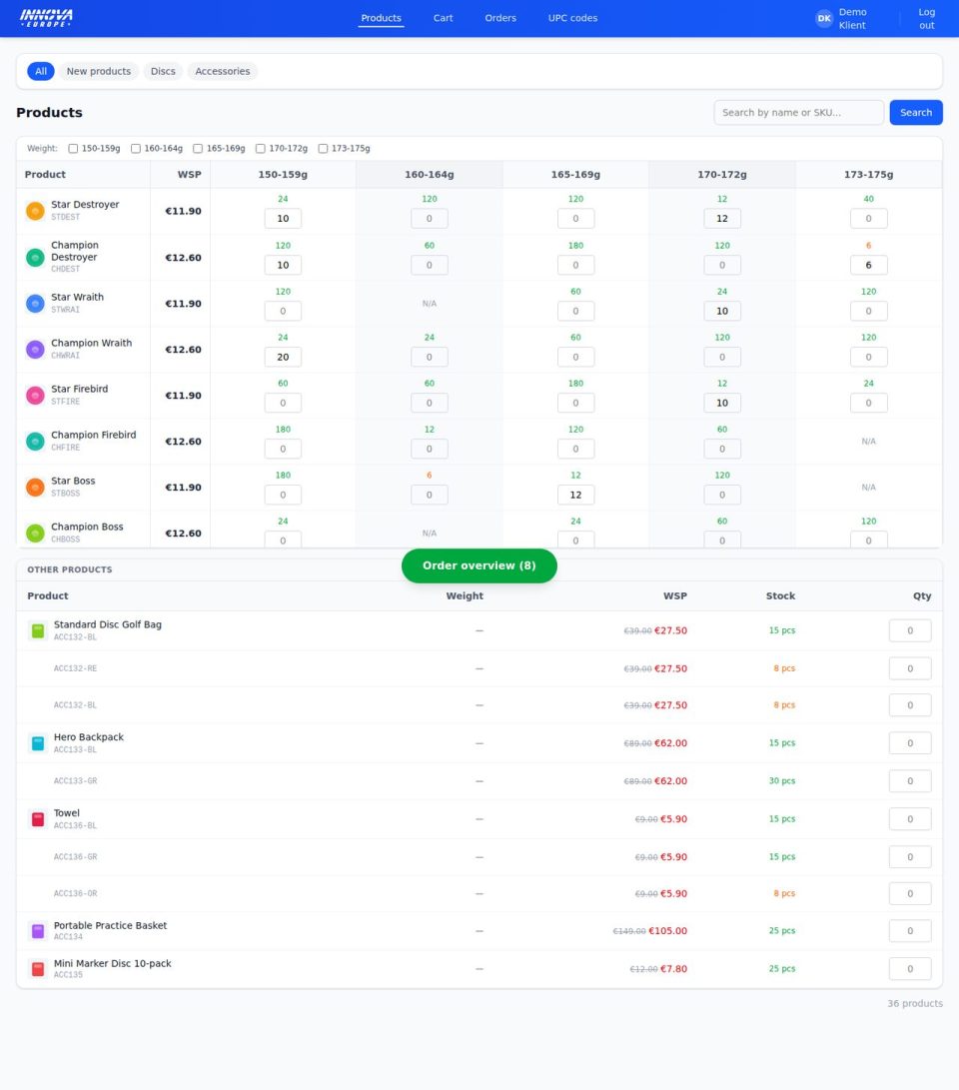
Task: Toggle the 160-164g weight checkbox
Action: point(136,148)
